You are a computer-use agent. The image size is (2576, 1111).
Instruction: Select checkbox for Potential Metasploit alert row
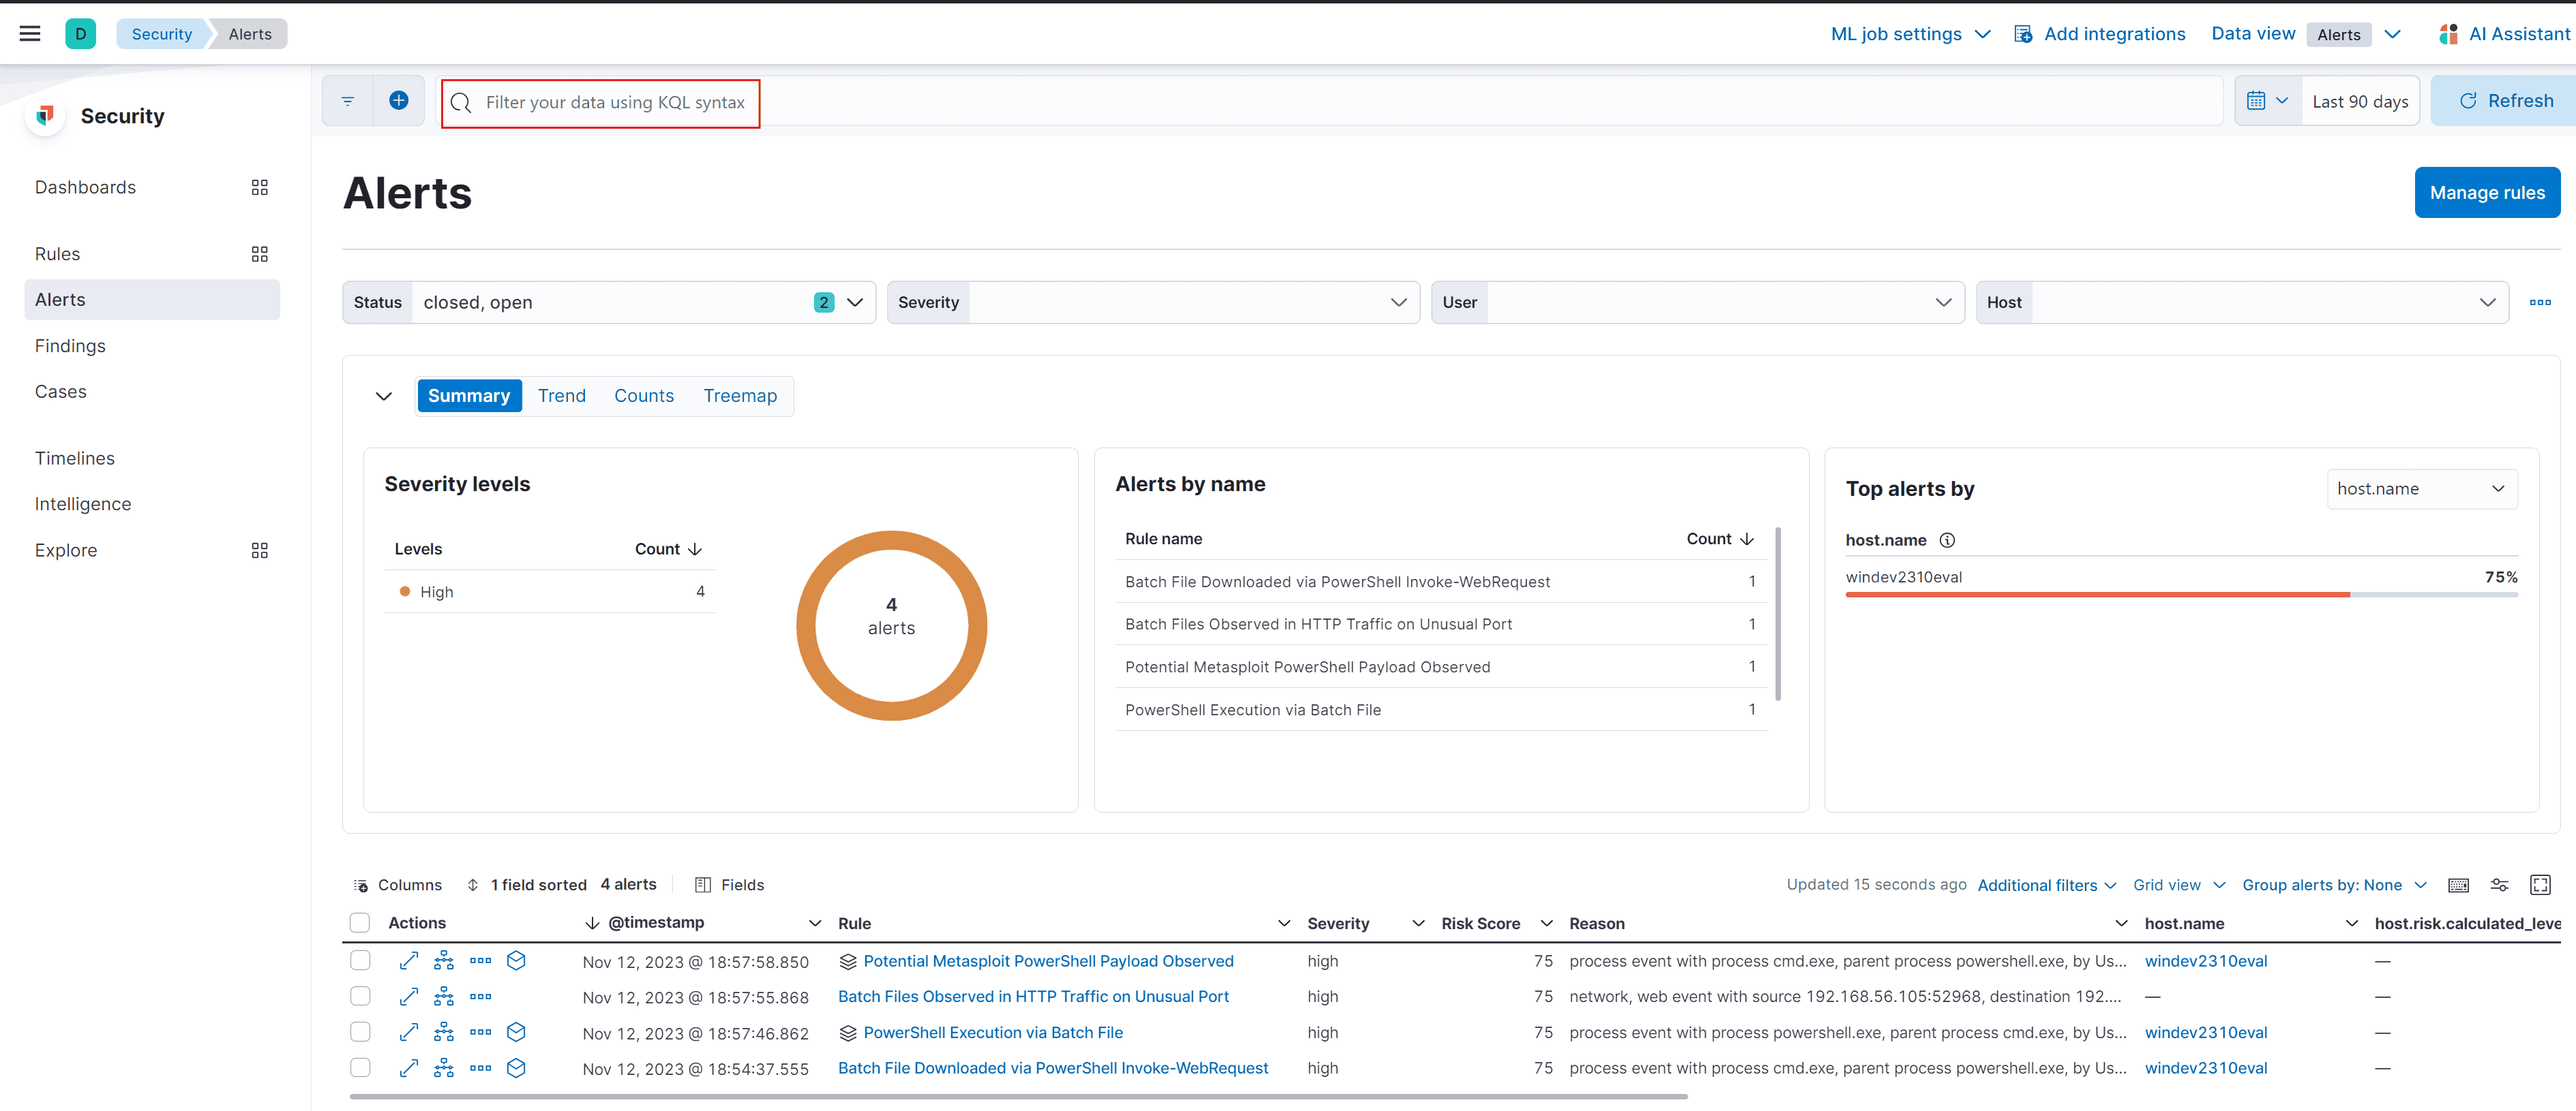(360, 961)
